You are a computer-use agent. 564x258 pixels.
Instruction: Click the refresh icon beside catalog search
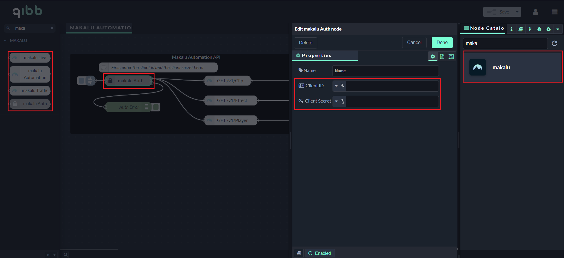[554, 43]
